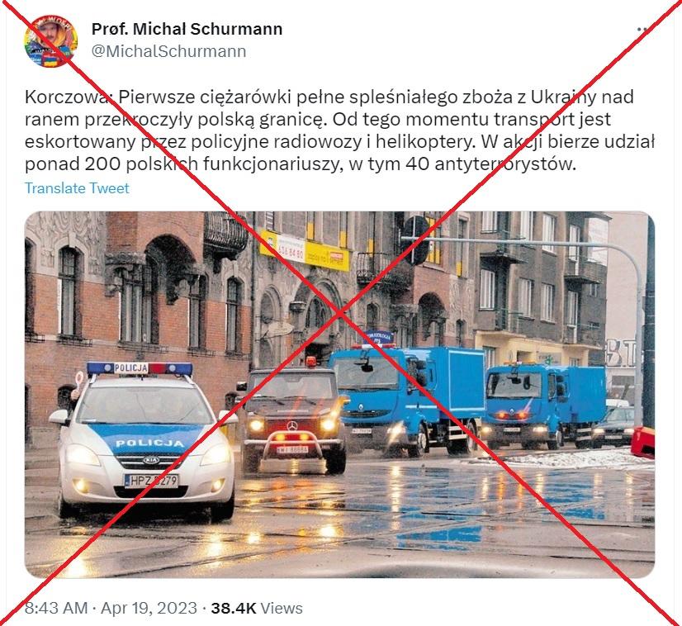Screen dimensions: 682x626
Task: Click the Translate Tweet link
Action: click(77, 188)
